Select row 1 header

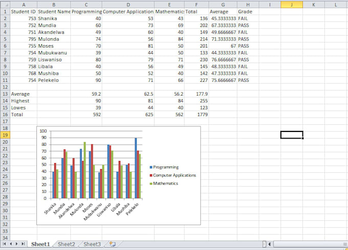click(5, 12)
